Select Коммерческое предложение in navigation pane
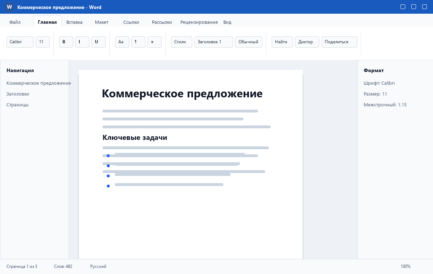This screenshot has width=433, height=274. pos(39,83)
